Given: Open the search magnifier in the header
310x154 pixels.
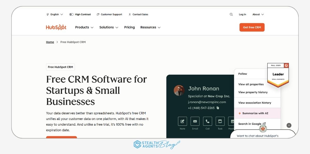Looking at the screenshot, I should [x=231, y=14].
